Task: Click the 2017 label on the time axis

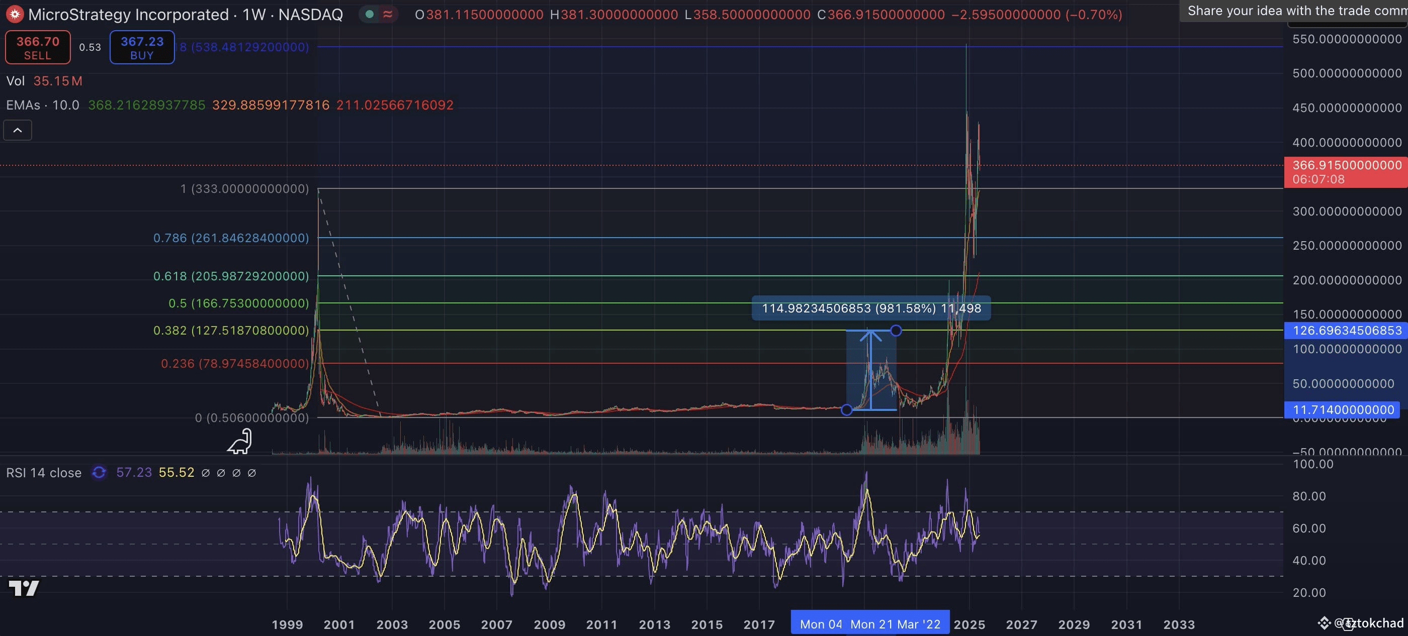Action: pyautogui.click(x=759, y=624)
